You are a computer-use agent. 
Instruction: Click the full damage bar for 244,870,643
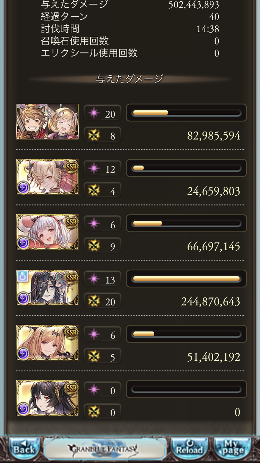[x=186, y=279]
